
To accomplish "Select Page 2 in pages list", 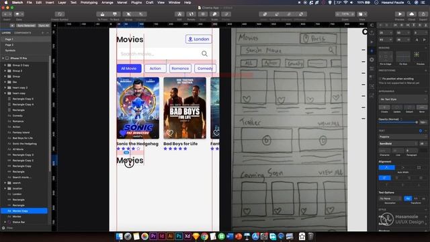I will coord(9,45).
